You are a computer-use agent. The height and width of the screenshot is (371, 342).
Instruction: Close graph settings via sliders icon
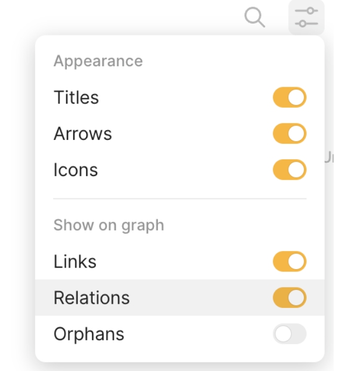306,17
